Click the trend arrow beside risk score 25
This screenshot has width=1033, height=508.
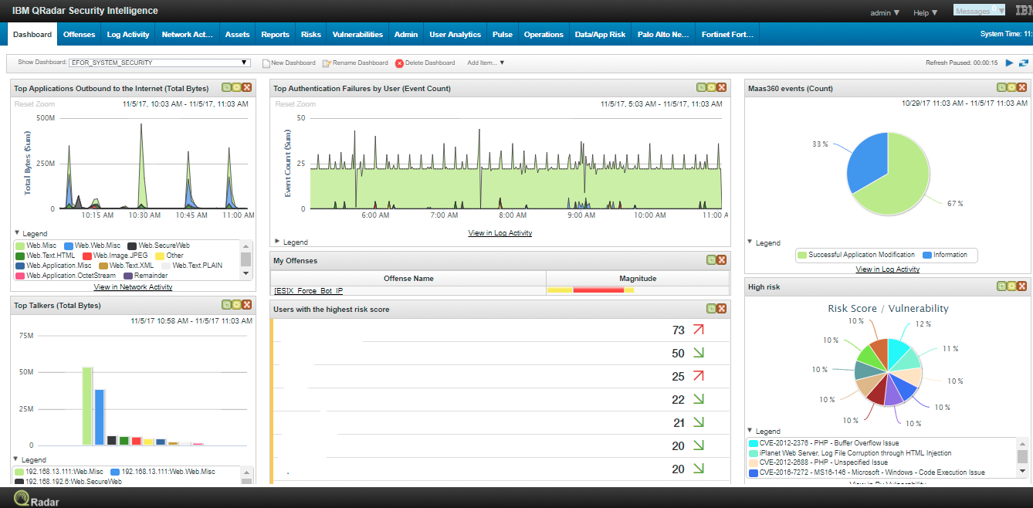coord(699,376)
